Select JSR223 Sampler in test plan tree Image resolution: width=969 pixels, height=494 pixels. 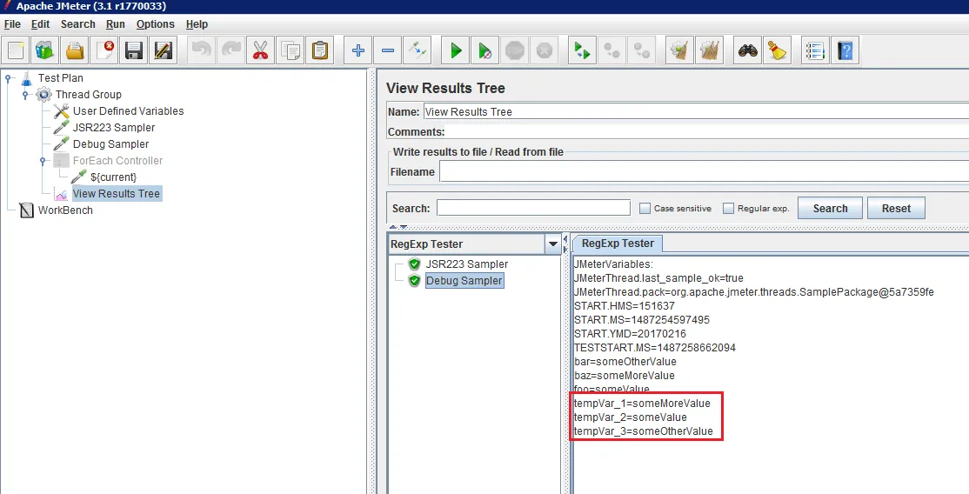pos(114,128)
